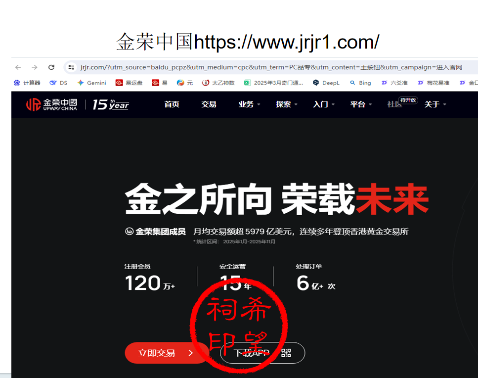Viewport: 478px width, 378px height.
Task: Click the 金荣中国 Upway China logo
Action: tap(52, 104)
